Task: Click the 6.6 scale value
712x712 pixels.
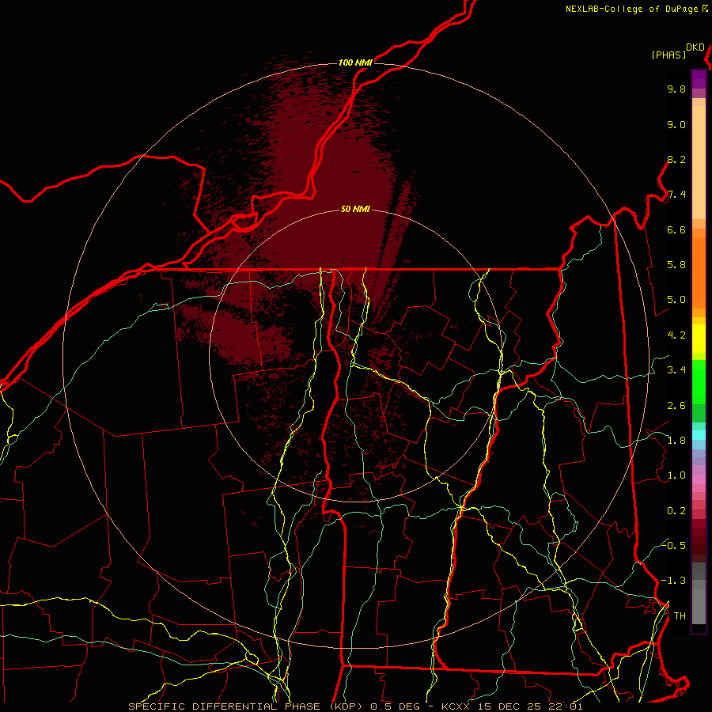Action: point(676,229)
